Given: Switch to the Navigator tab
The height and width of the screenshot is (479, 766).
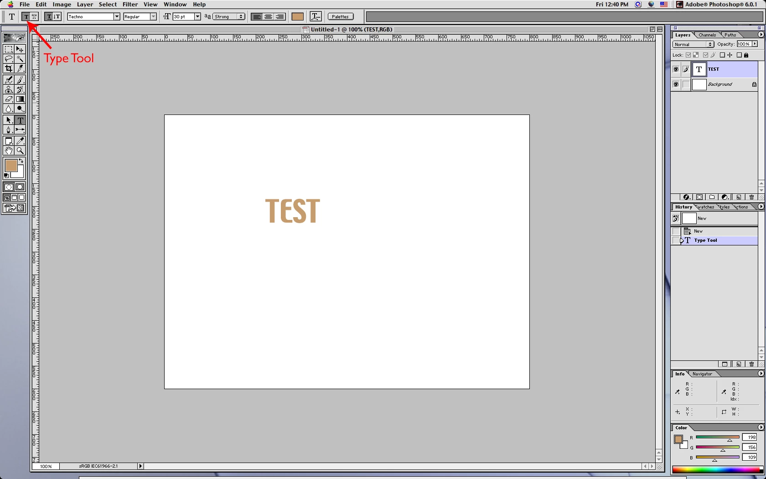Looking at the screenshot, I should 702,374.
